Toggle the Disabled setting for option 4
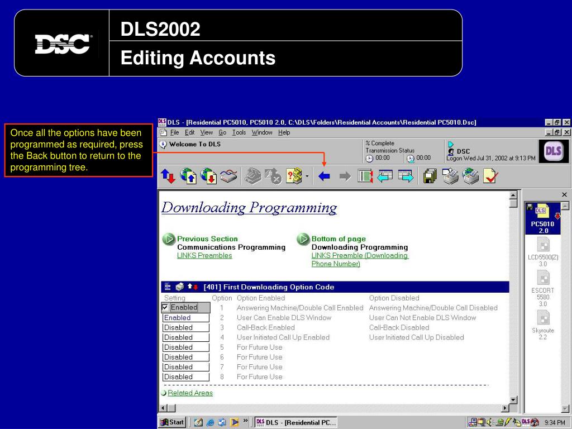This screenshot has height=429, width=572. pos(185,337)
